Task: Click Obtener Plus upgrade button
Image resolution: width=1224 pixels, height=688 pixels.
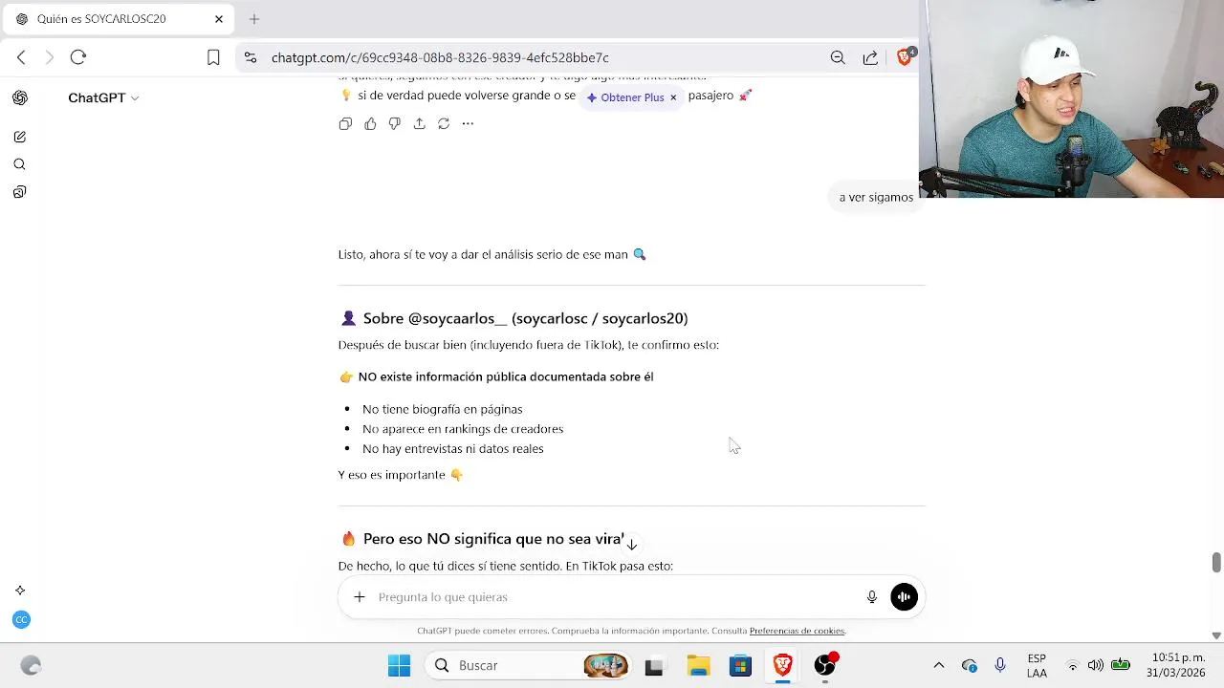Action: click(x=625, y=97)
